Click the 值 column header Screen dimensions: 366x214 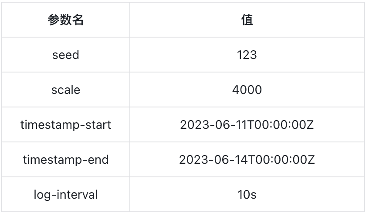coord(247,20)
